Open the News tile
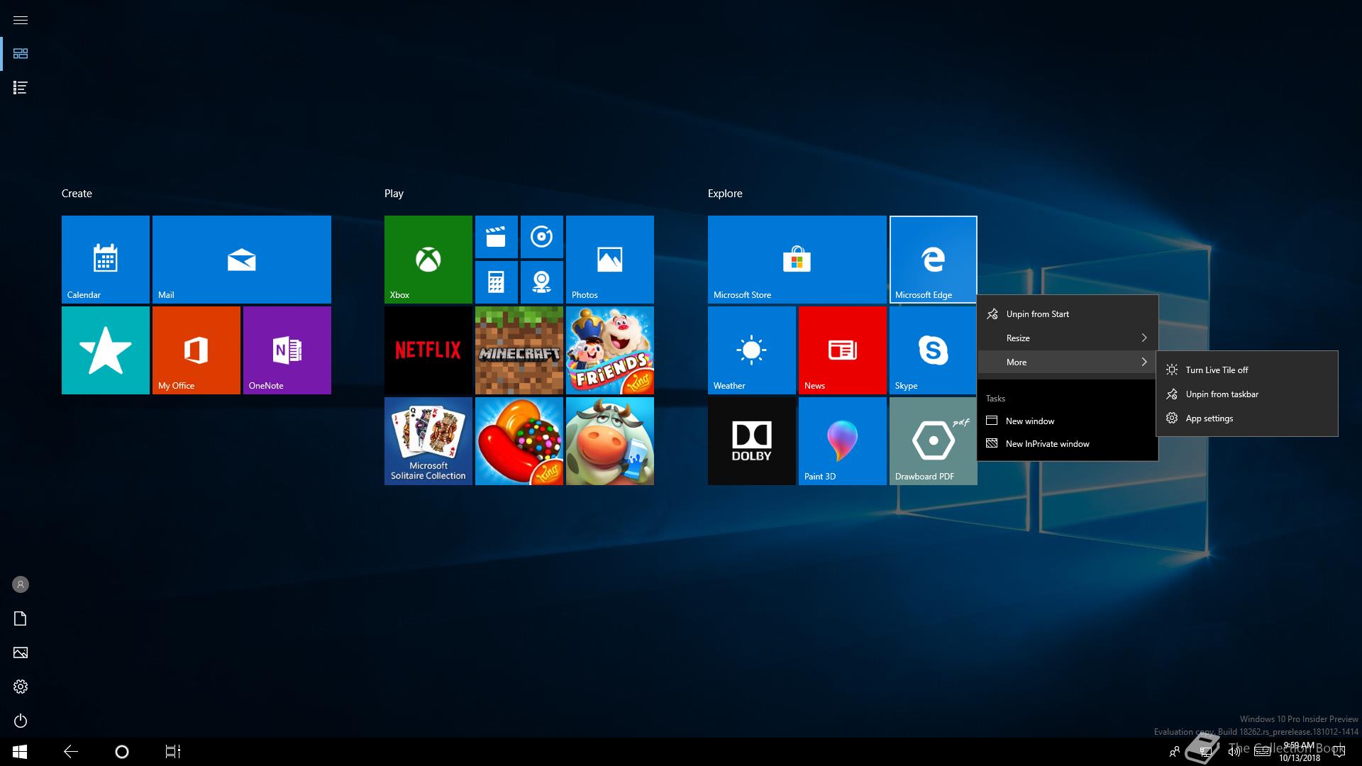The image size is (1362, 766). tap(843, 350)
